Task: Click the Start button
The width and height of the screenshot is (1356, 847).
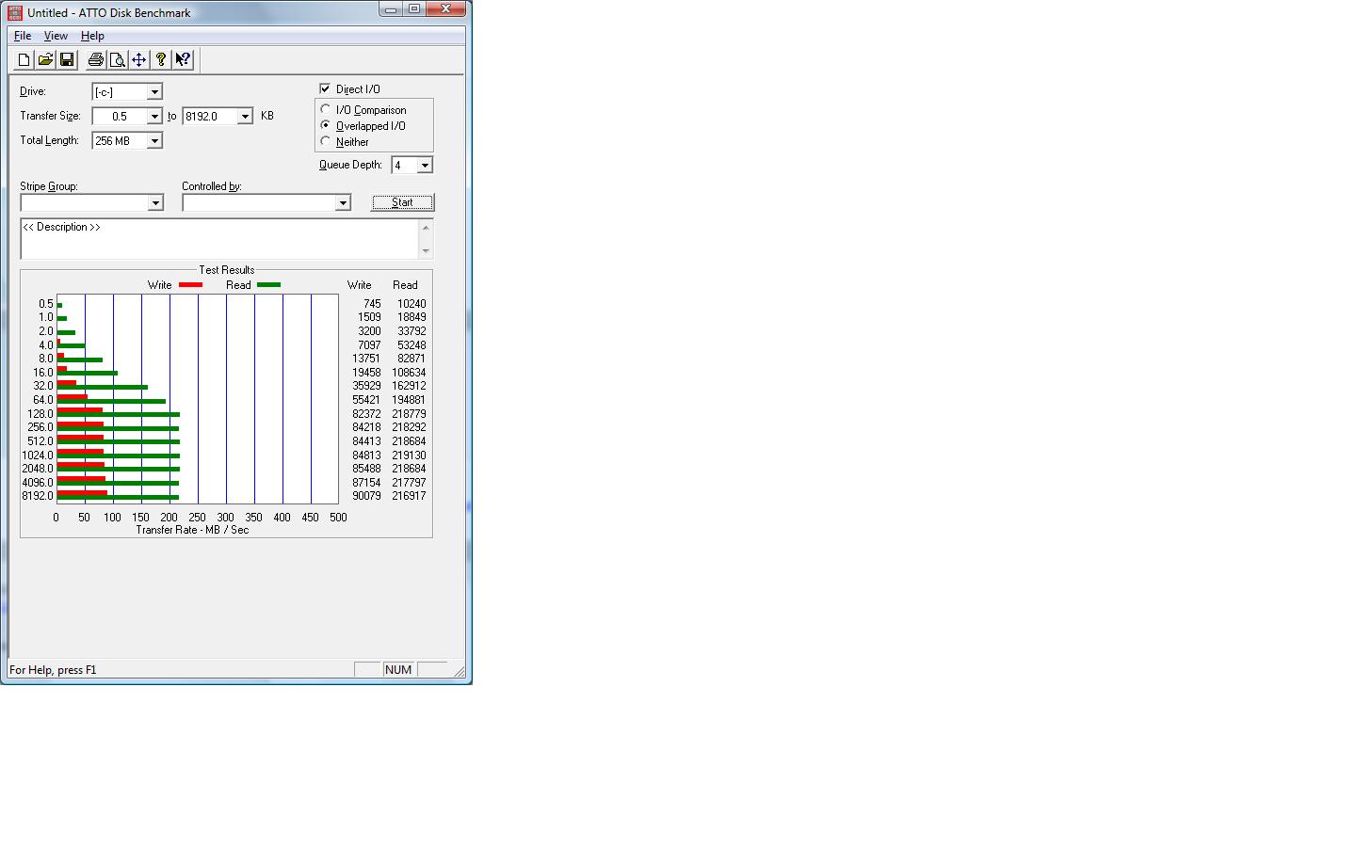Action: tap(402, 202)
